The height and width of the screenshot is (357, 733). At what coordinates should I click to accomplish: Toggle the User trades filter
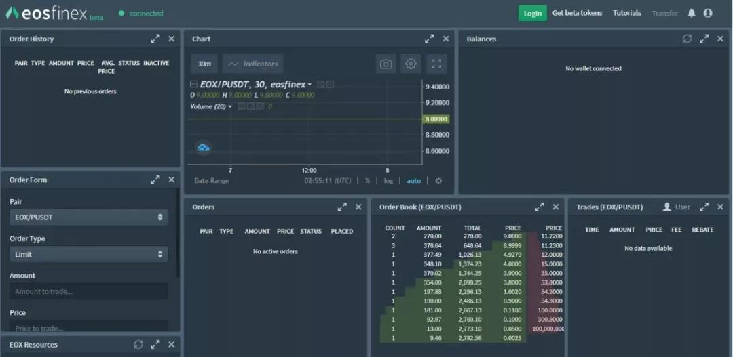tap(676, 207)
